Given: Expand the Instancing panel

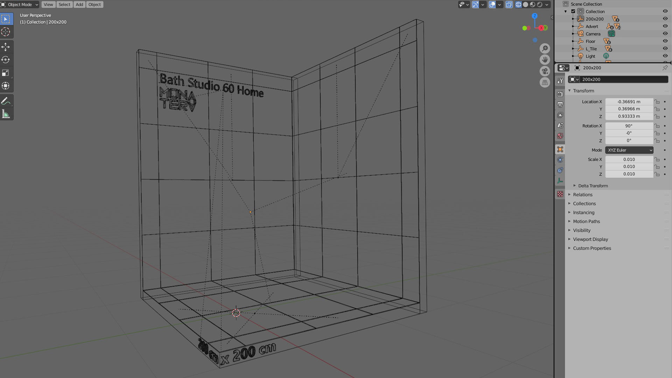Looking at the screenshot, I should click(569, 212).
